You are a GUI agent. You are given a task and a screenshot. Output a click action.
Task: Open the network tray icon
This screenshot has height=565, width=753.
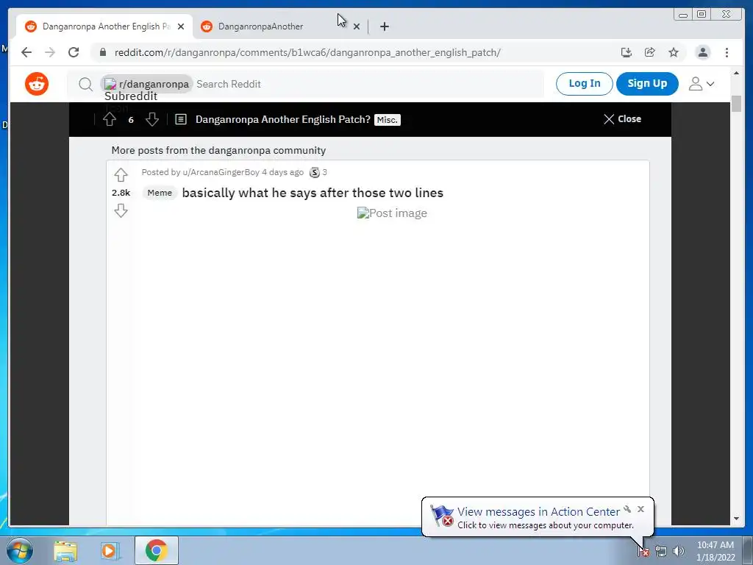(x=661, y=552)
